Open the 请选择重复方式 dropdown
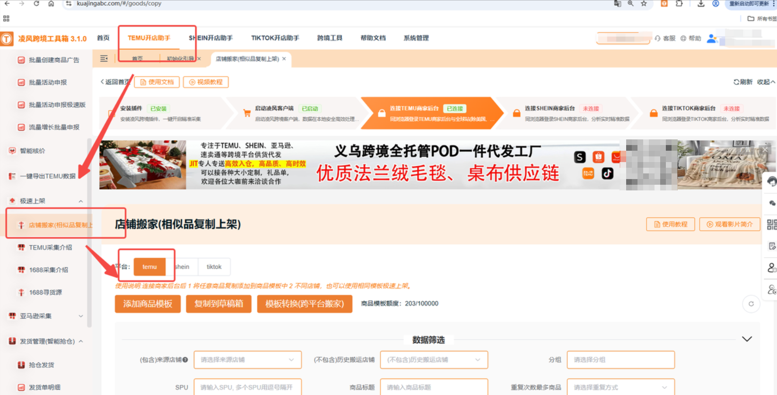777x395 pixels. click(620, 387)
